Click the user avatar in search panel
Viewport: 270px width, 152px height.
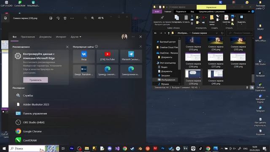coord(124,37)
